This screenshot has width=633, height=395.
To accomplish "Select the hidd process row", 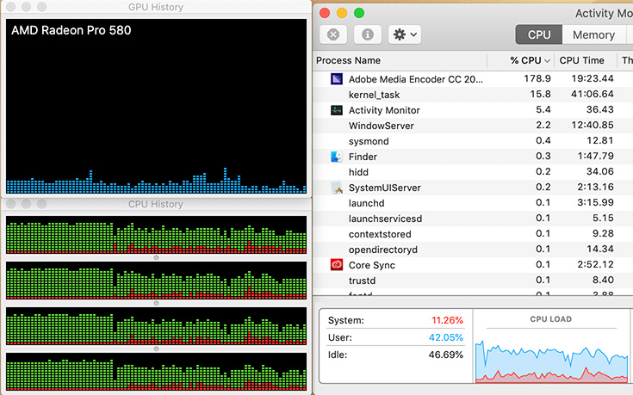I will tap(473, 172).
